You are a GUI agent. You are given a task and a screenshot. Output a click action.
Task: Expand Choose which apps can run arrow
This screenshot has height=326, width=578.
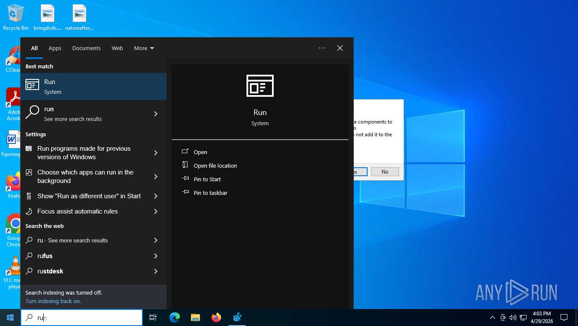[x=156, y=177]
